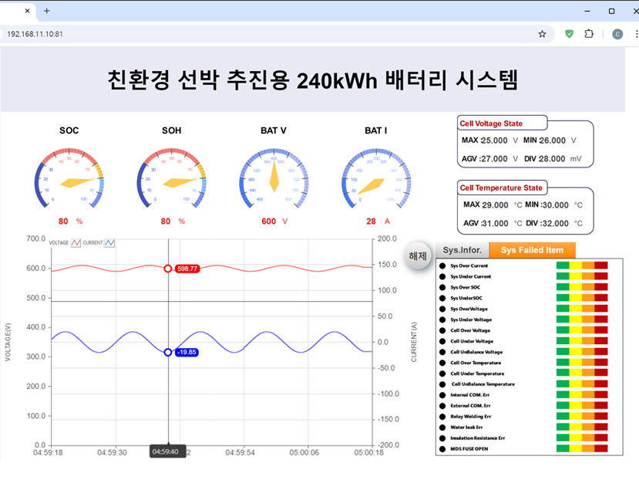Click the BAT V gauge dial
The height and width of the screenshot is (480, 639).
pos(273,178)
